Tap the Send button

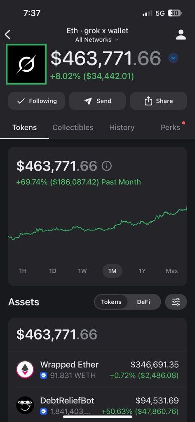click(97, 101)
